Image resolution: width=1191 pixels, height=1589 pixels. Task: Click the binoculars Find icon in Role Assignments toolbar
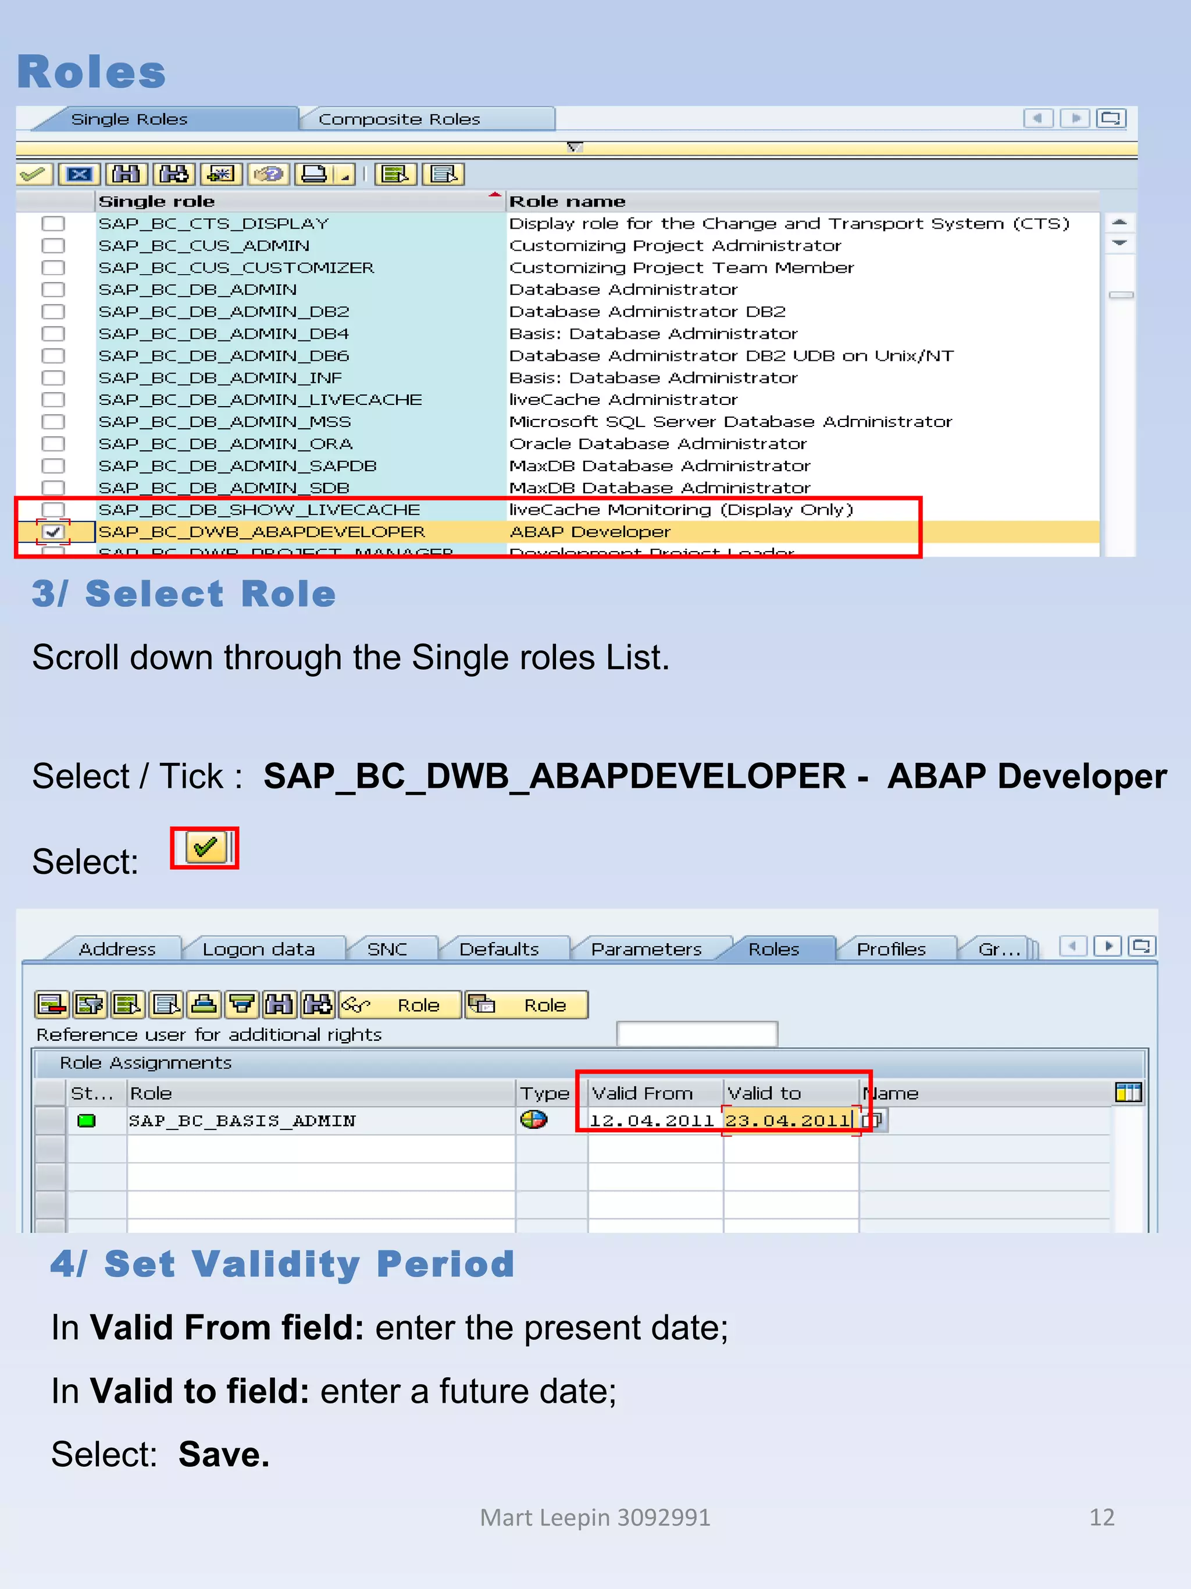(280, 1004)
